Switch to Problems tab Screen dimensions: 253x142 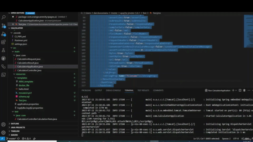86,90
